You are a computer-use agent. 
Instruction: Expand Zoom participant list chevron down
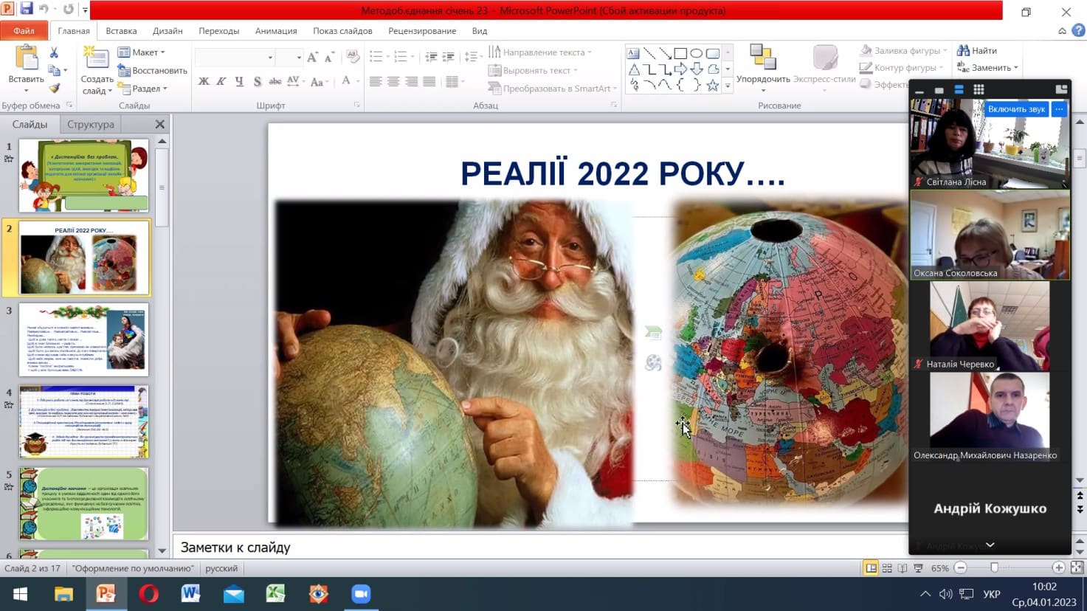click(990, 545)
